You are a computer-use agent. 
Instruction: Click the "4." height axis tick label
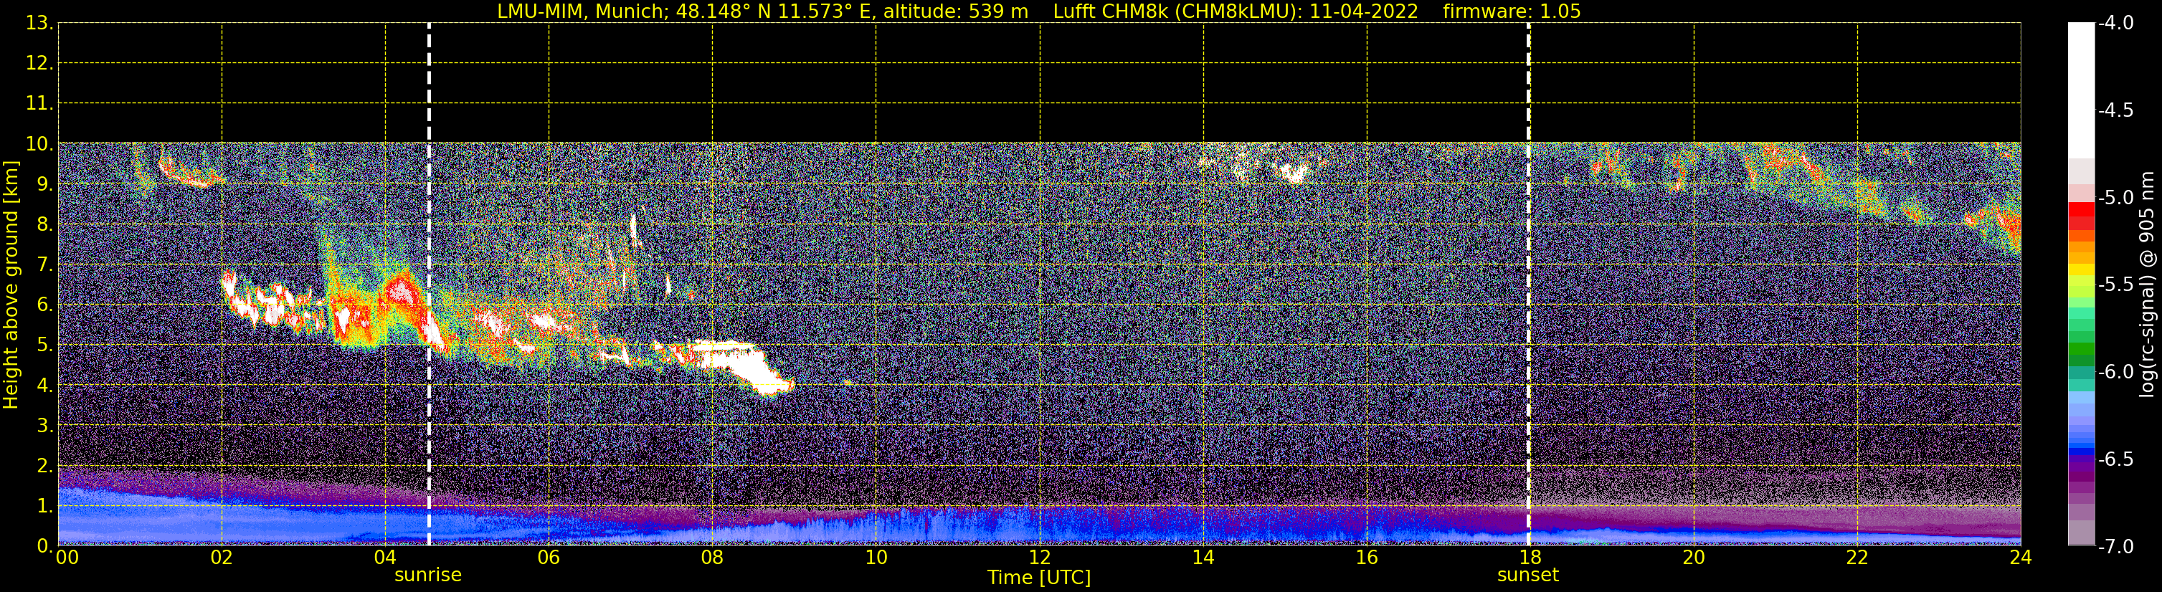44,386
